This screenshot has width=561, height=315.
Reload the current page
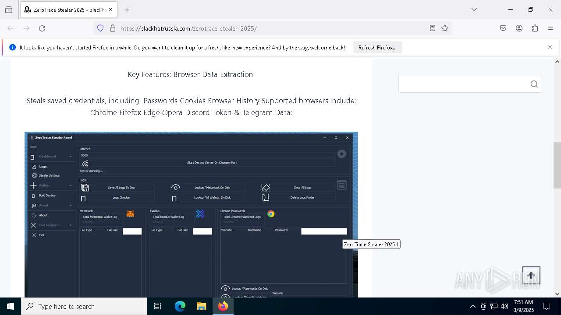[42, 28]
